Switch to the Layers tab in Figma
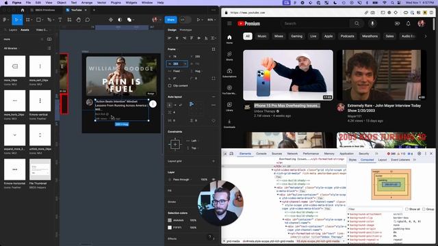This screenshot has height=246, width=438. 13,30
